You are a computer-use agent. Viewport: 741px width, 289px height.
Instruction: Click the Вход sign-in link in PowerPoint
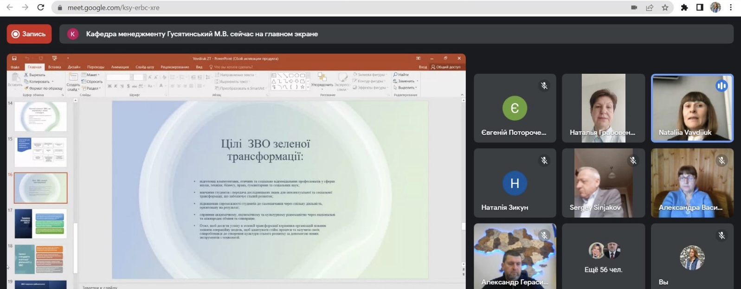423,67
